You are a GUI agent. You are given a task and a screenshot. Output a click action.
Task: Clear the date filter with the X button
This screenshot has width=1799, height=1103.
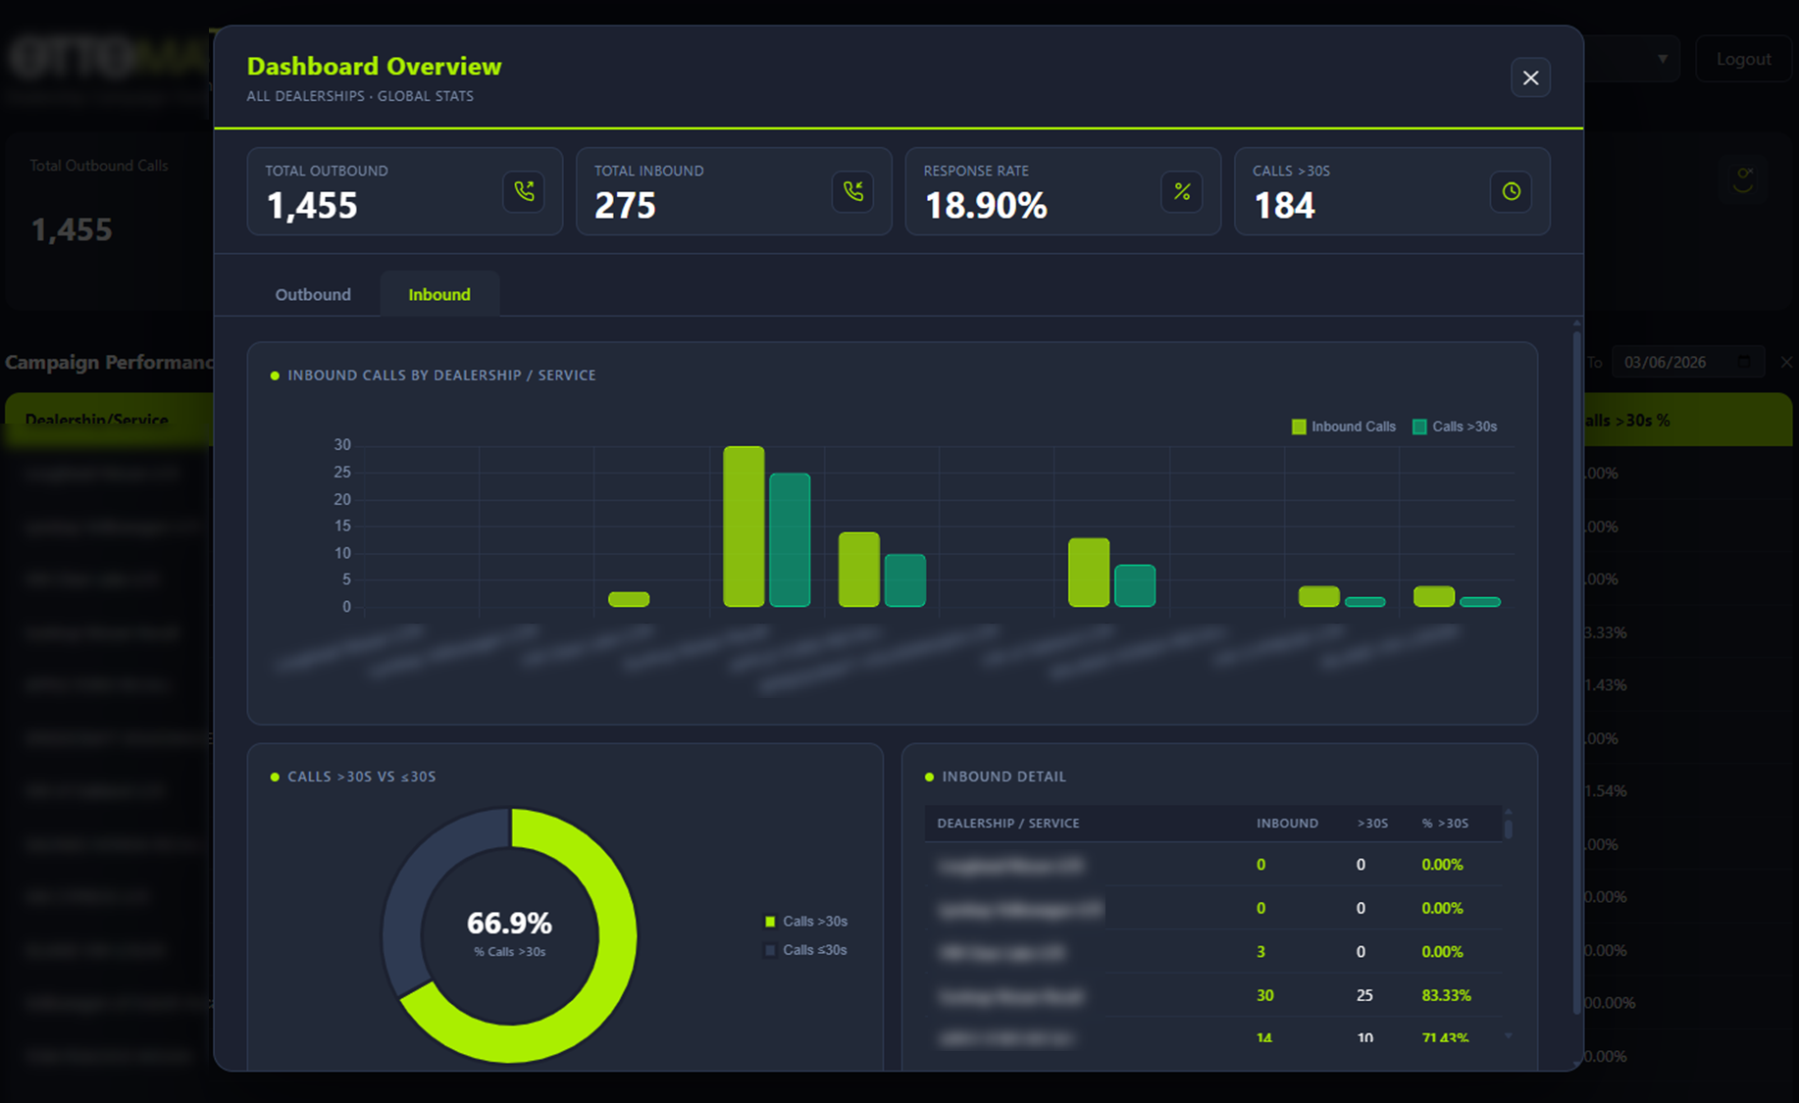(1787, 362)
